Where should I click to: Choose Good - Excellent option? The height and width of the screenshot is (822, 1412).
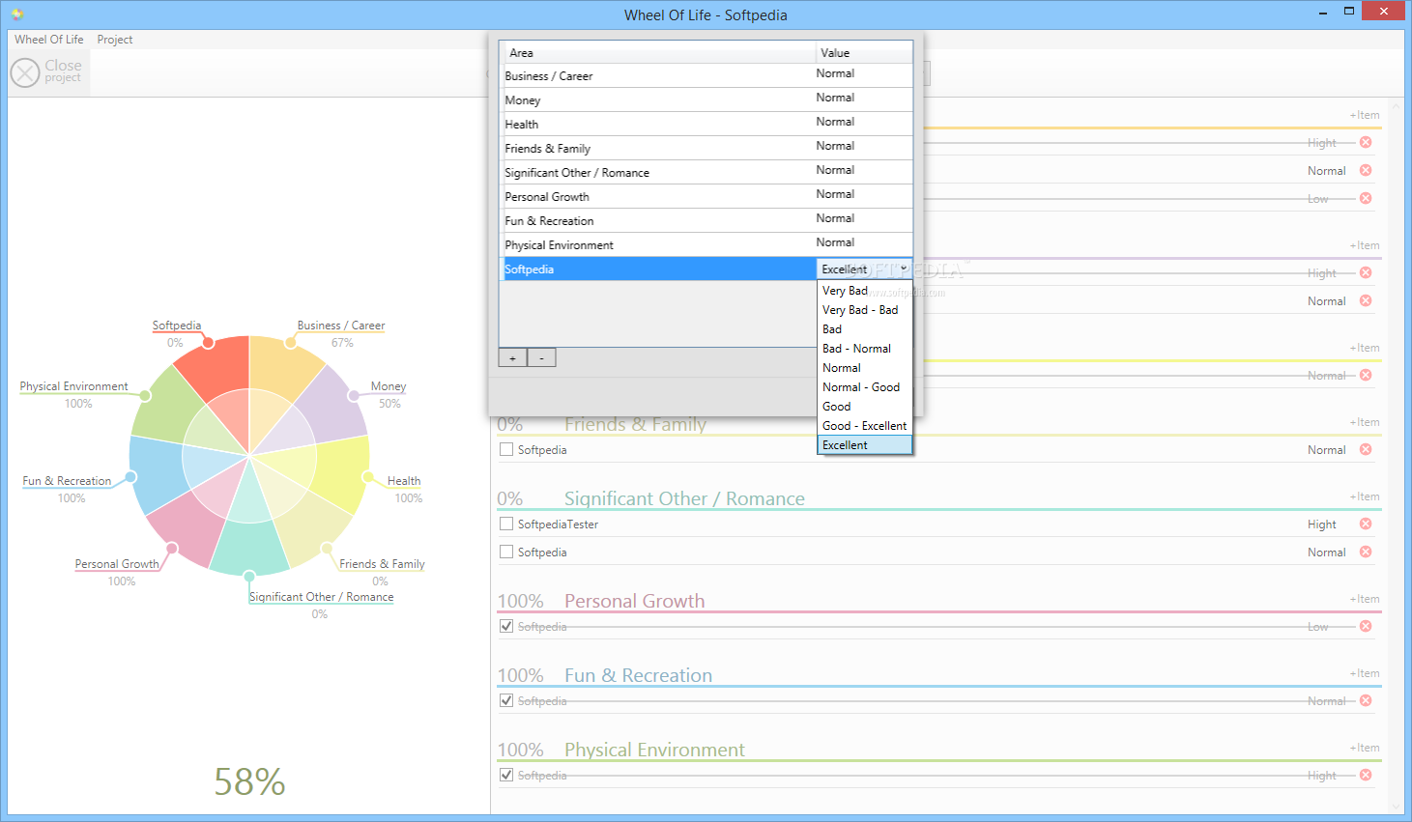tap(864, 426)
